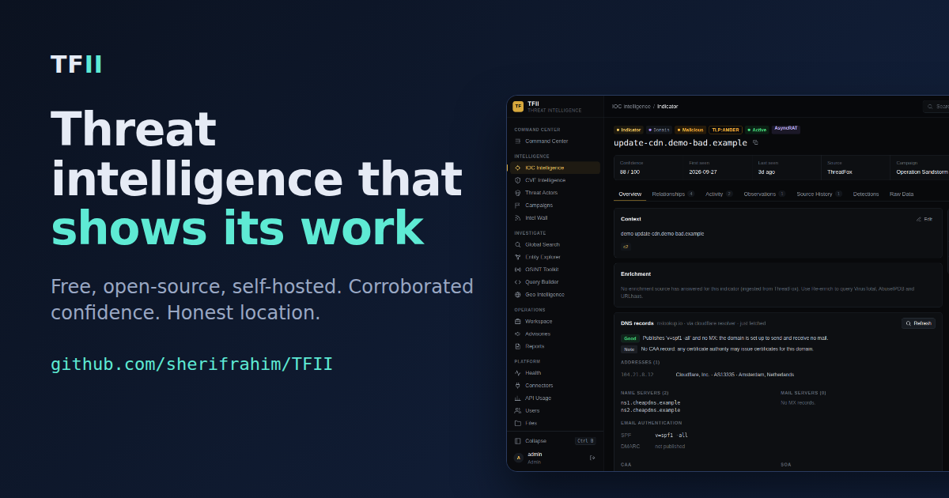949x498 pixels.
Task: Open the Advisories megaphone icon
Action: [518, 334]
